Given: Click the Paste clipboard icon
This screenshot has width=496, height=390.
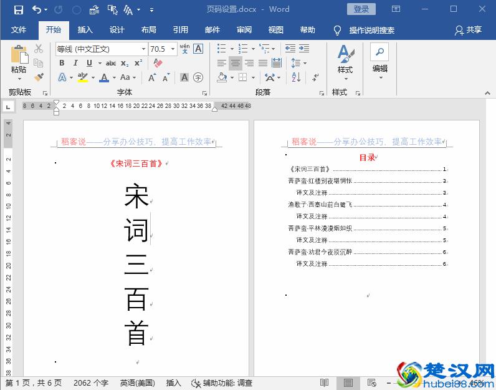Looking at the screenshot, I should click(x=19, y=54).
